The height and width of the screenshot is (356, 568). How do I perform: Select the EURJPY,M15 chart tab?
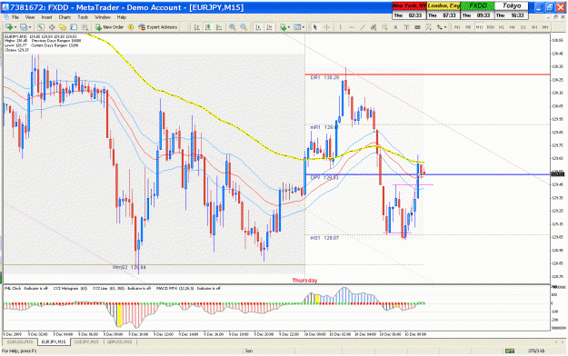tap(54, 341)
